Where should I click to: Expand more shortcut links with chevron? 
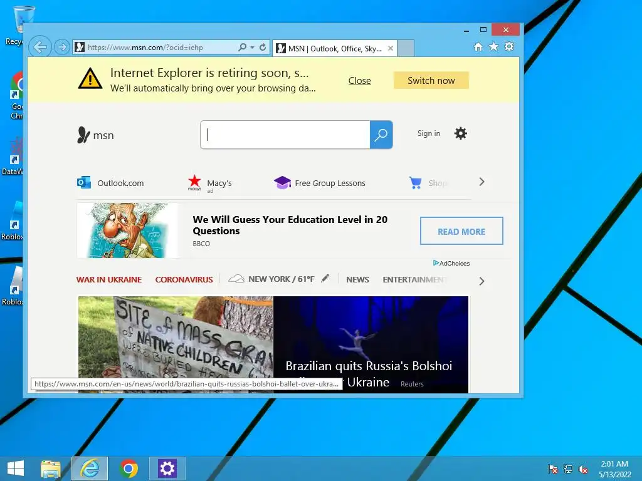(x=482, y=182)
